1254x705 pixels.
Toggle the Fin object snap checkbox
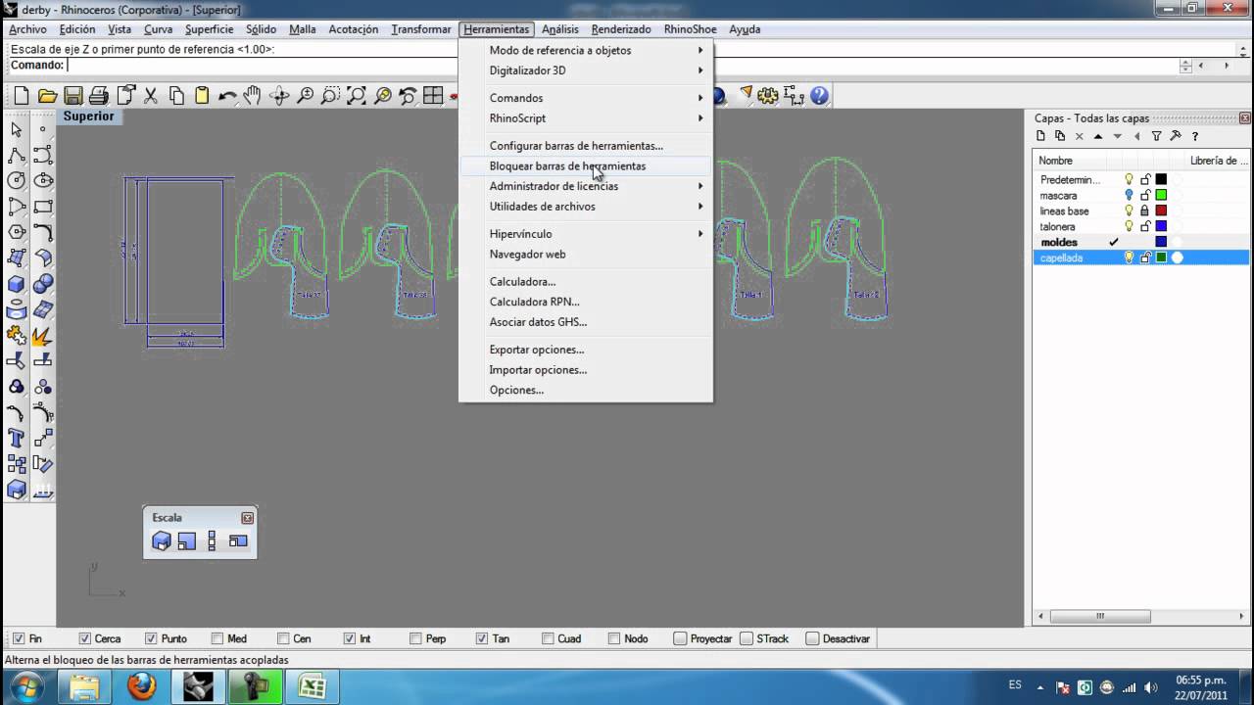click(x=20, y=638)
